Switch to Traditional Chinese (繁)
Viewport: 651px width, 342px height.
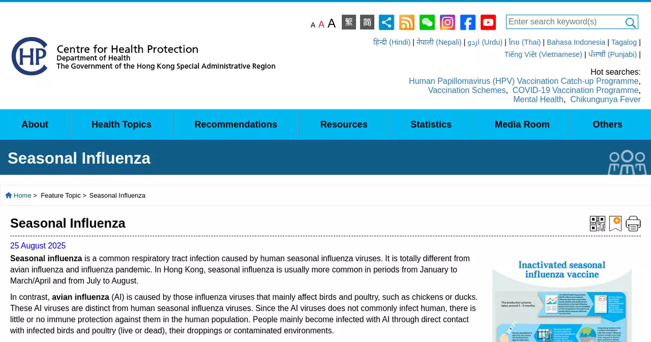pos(349,22)
